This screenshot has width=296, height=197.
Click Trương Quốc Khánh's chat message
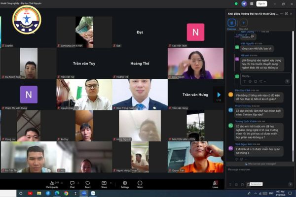point(258,132)
